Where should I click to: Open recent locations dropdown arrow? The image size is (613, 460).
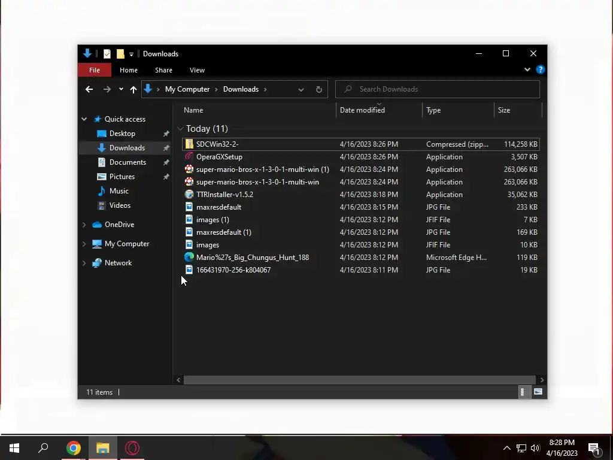(121, 89)
